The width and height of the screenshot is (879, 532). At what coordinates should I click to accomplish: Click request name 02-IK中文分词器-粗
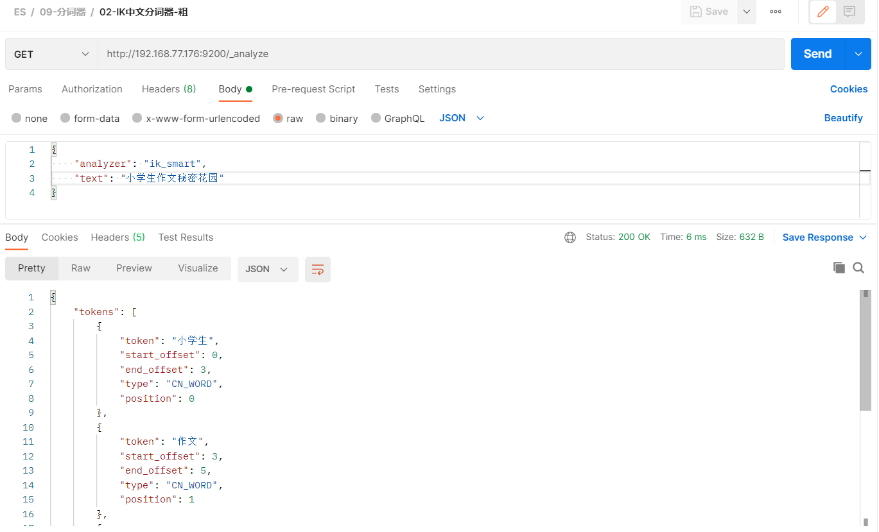click(144, 12)
